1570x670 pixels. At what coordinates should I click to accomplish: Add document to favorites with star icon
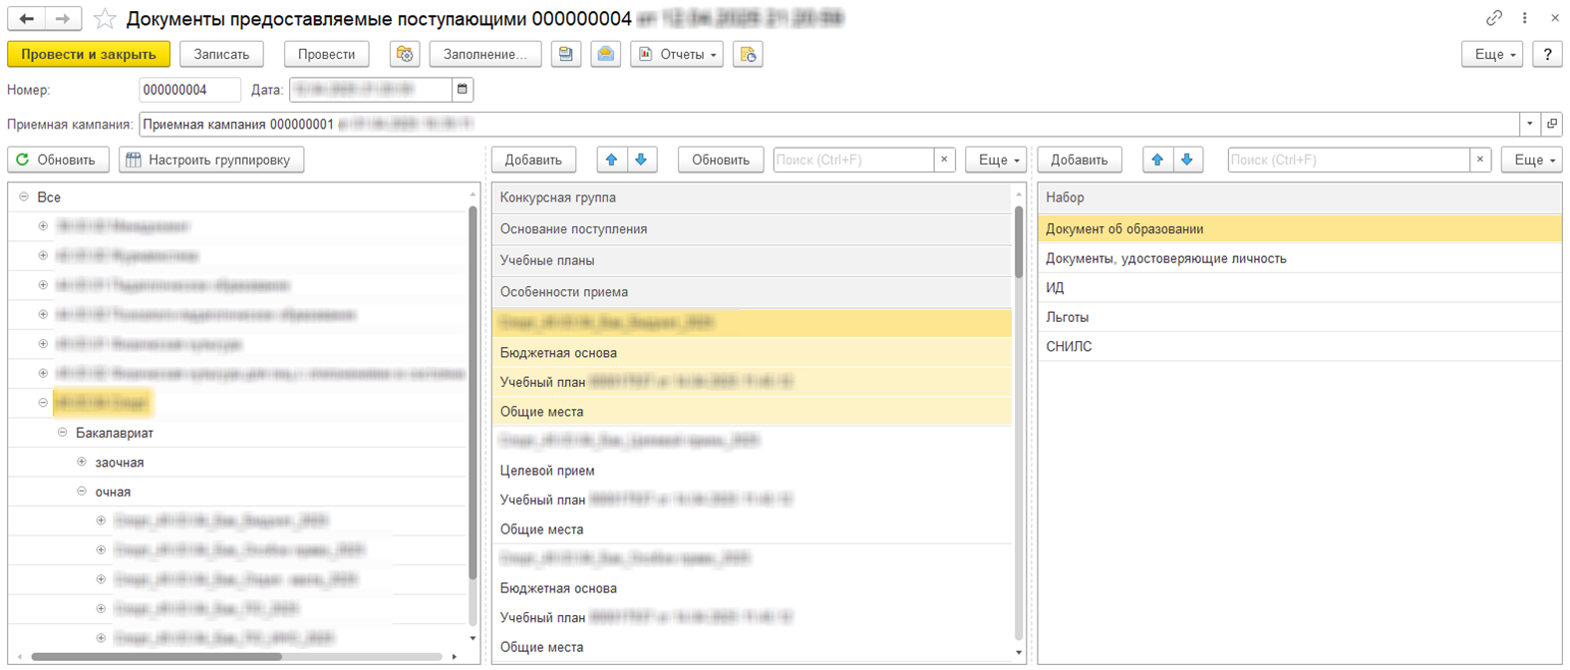[105, 19]
